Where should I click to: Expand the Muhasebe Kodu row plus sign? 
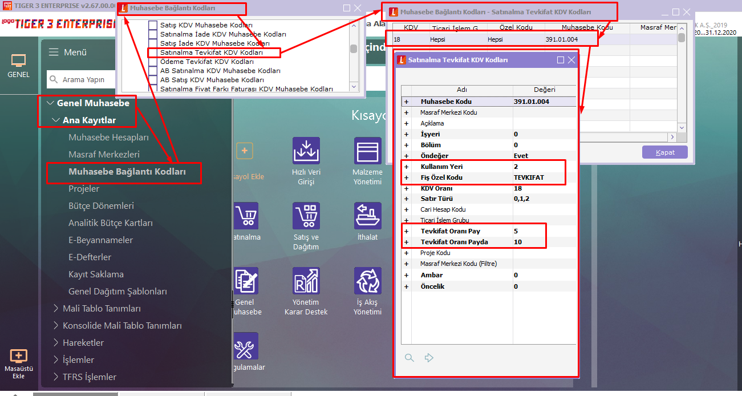pyautogui.click(x=407, y=102)
